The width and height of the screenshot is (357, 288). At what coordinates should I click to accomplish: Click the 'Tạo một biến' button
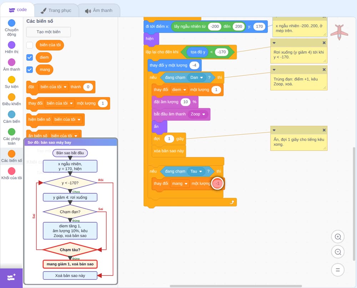(x=49, y=32)
